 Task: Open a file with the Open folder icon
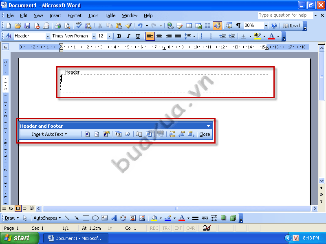click(x=18, y=26)
